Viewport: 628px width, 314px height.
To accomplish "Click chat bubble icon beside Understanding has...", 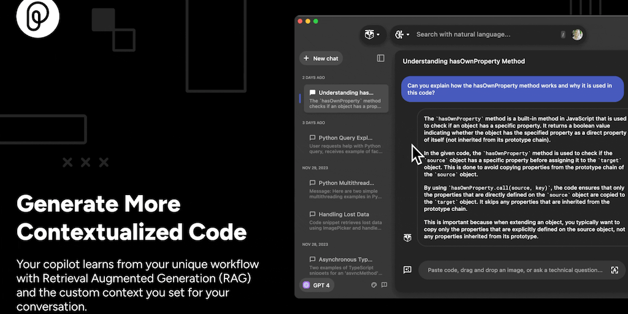I will pos(312,93).
